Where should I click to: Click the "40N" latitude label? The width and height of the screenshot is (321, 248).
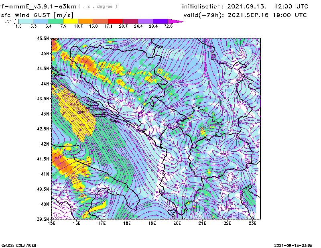(x=45, y=204)
